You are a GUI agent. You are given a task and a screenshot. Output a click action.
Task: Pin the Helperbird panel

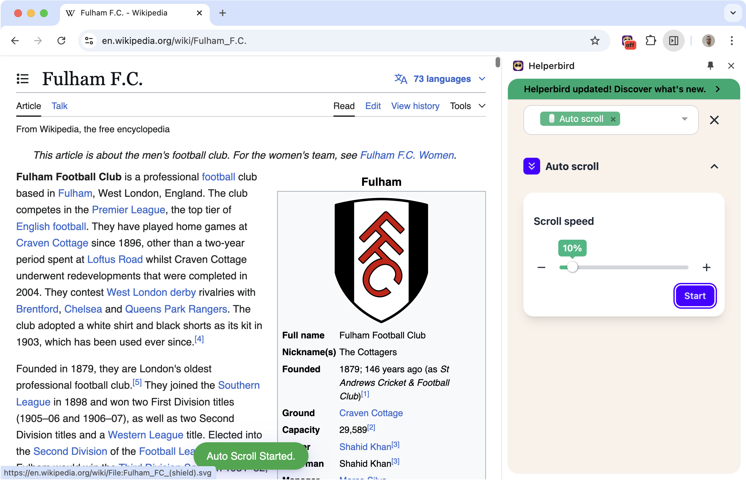click(x=710, y=65)
